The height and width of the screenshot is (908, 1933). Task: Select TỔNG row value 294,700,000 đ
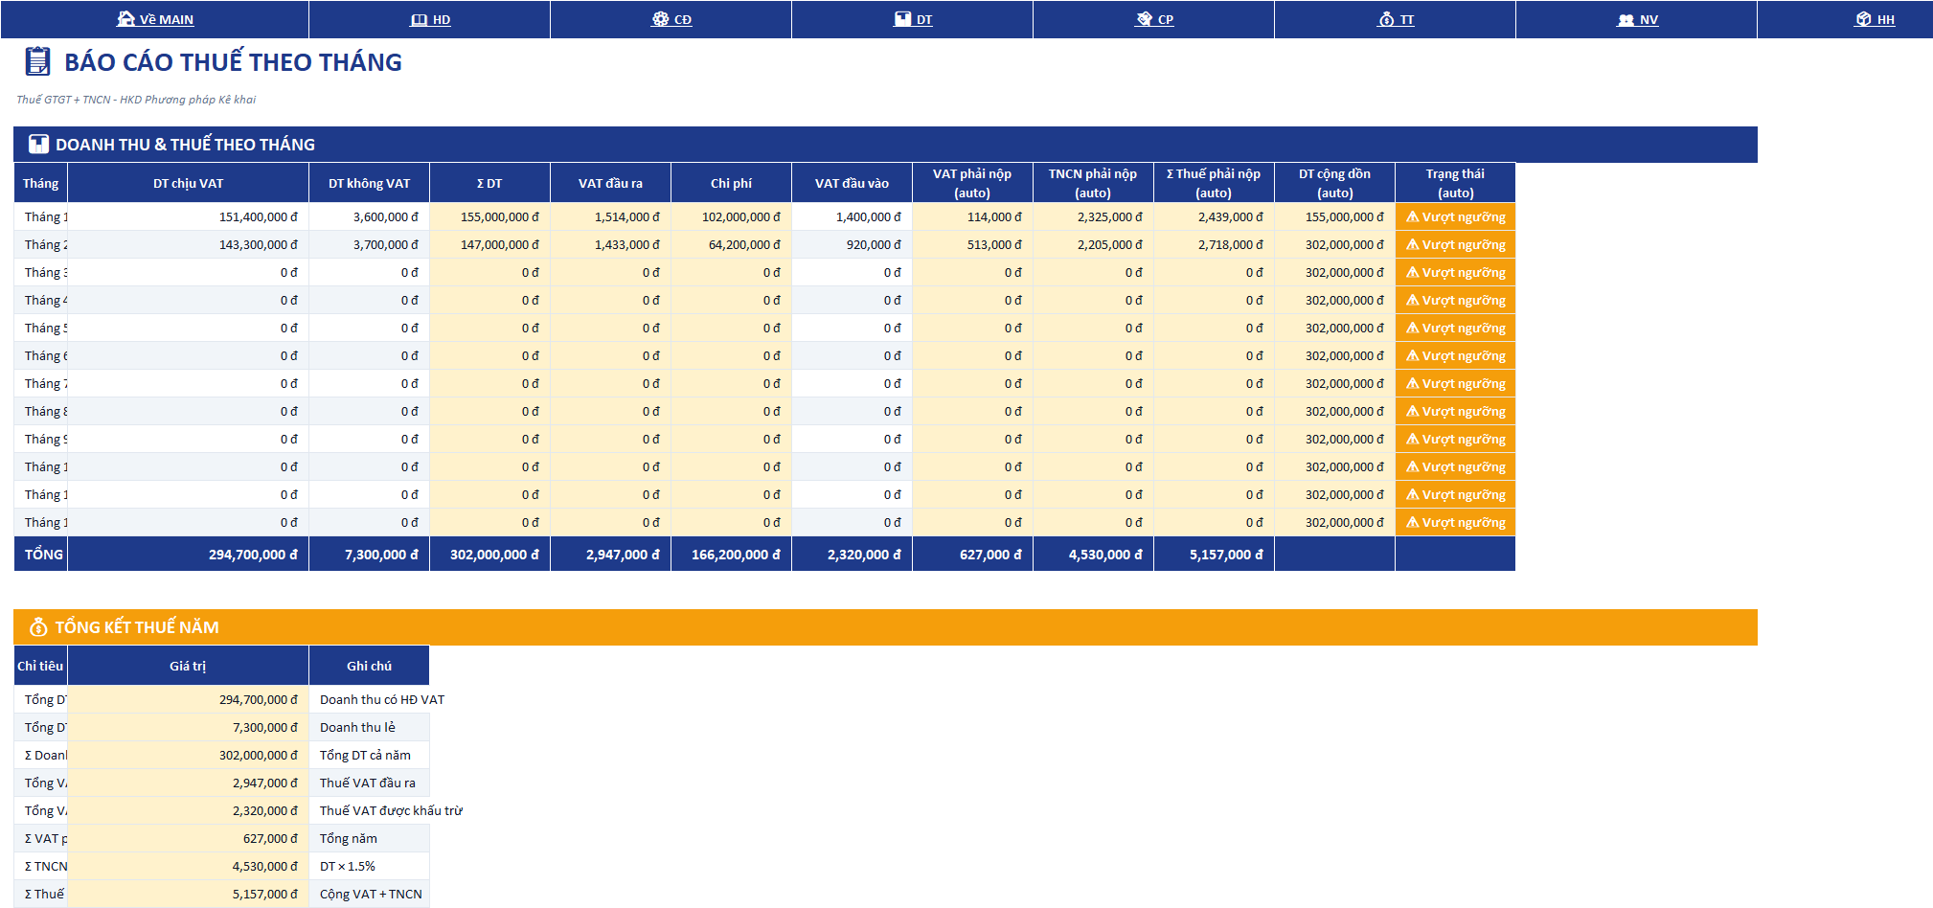[x=188, y=555]
